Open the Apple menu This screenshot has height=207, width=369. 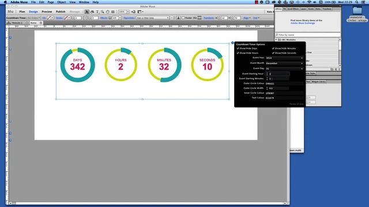click(x=5, y=2)
